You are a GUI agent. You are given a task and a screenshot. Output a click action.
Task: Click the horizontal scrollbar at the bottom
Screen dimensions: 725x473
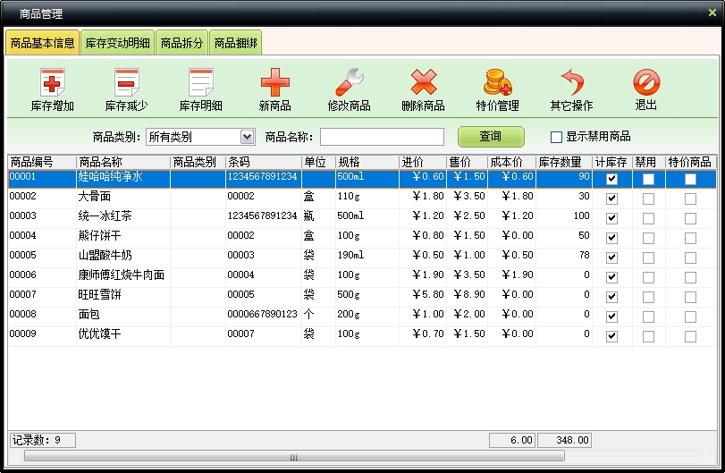pyautogui.click(x=293, y=457)
